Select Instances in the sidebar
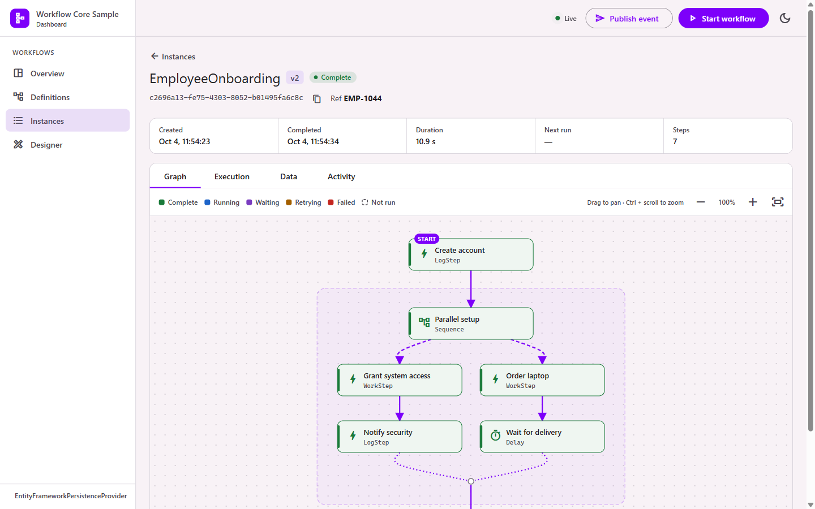 pyautogui.click(x=67, y=120)
